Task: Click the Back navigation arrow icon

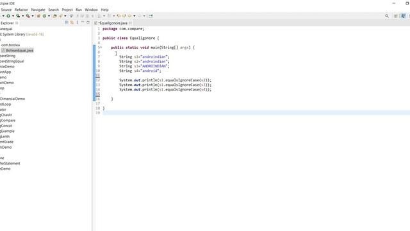Action: [x=129, y=16]
